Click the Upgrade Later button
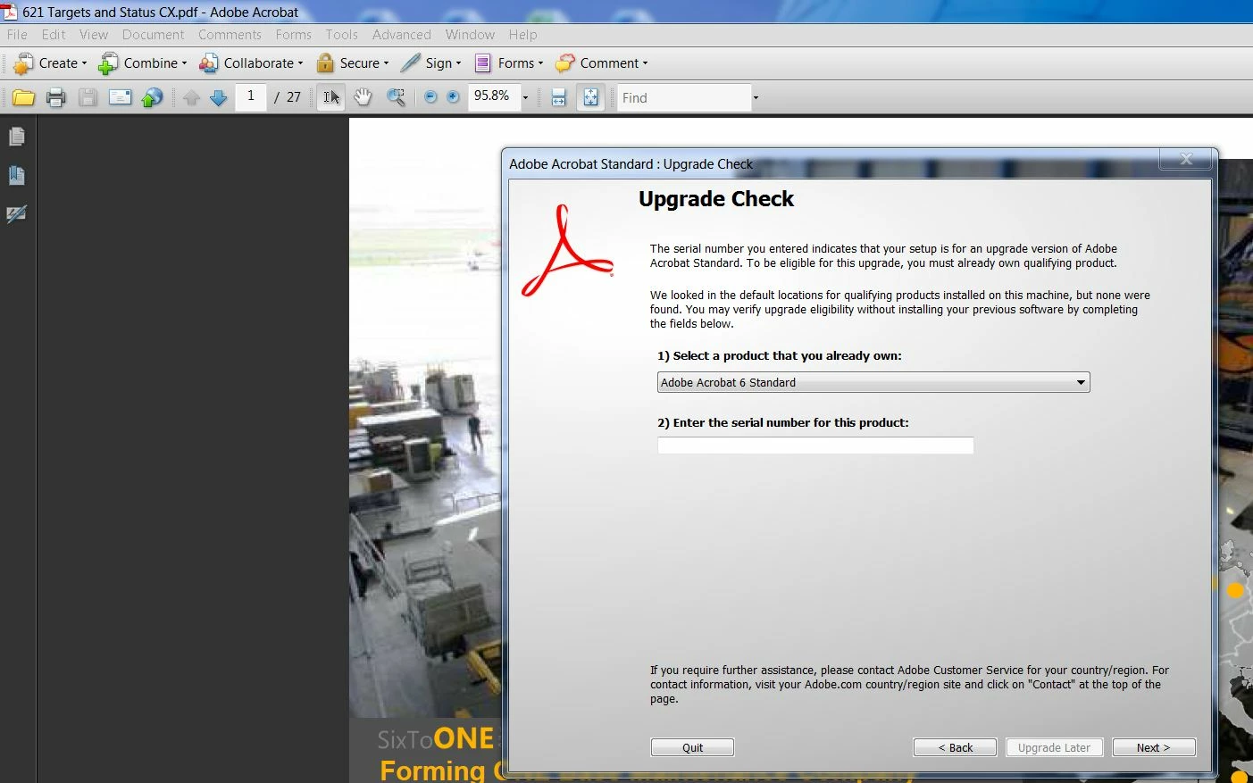 (x=1054, y=747)
